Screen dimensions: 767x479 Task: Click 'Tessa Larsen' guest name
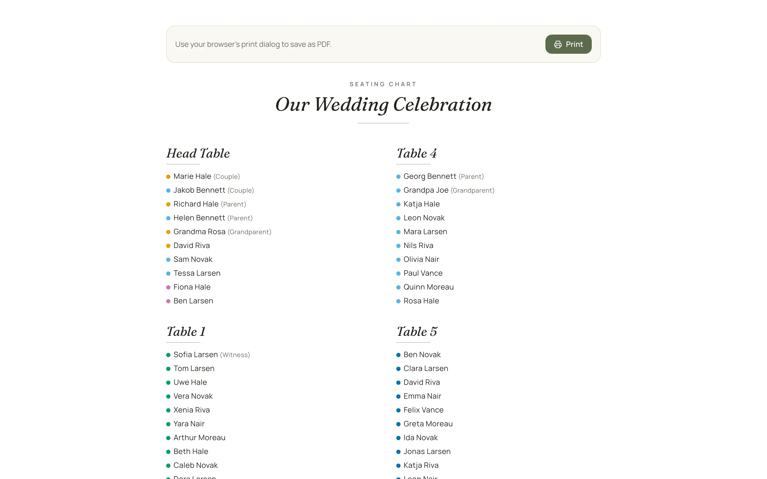click(x=197, y=273)
